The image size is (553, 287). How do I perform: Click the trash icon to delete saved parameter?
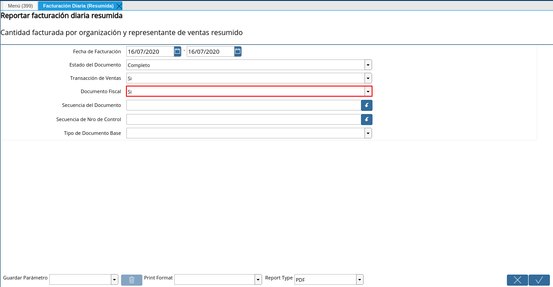click(132, 280)
